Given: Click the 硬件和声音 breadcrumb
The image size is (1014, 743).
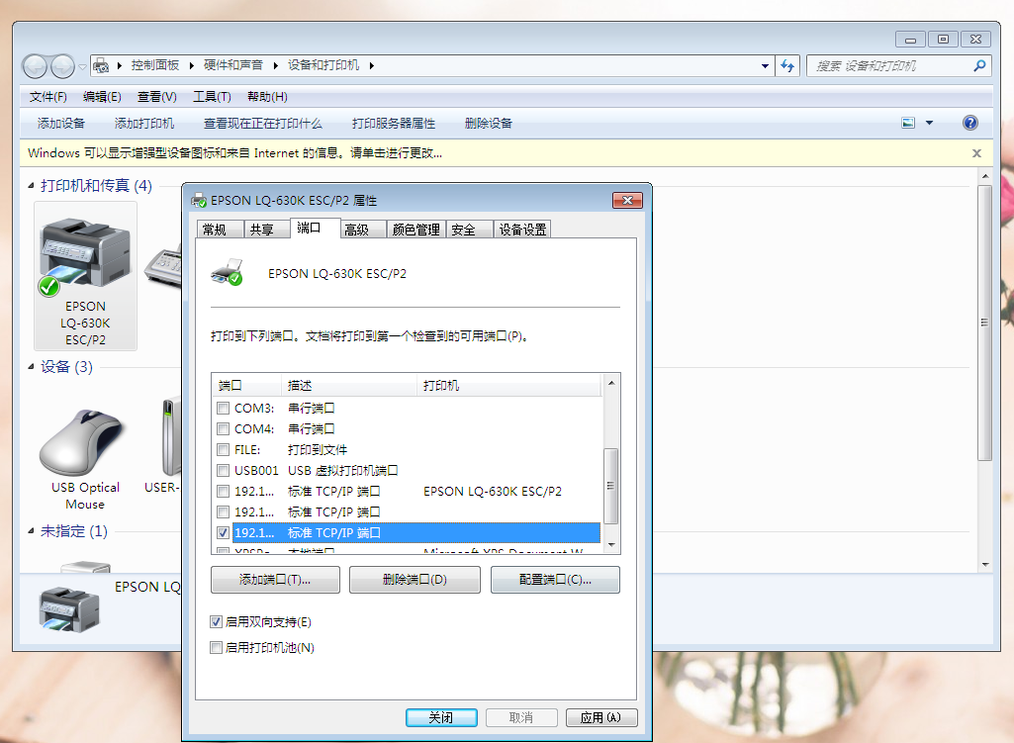Looking at the screenshot, I should point(233,65).
